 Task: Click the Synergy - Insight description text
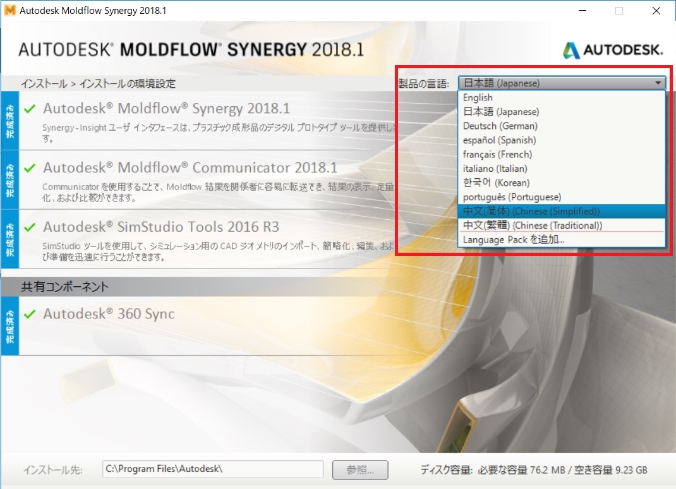click(219, 133)
